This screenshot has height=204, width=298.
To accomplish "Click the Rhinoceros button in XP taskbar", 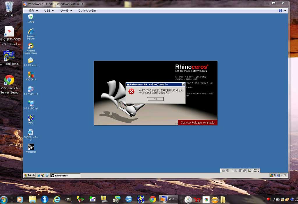I will point(65,176).
